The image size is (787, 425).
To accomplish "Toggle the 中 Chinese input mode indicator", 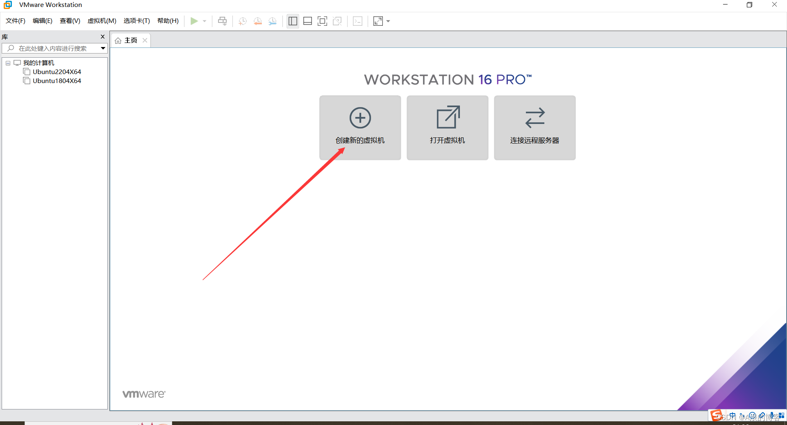I will point(732,416).
